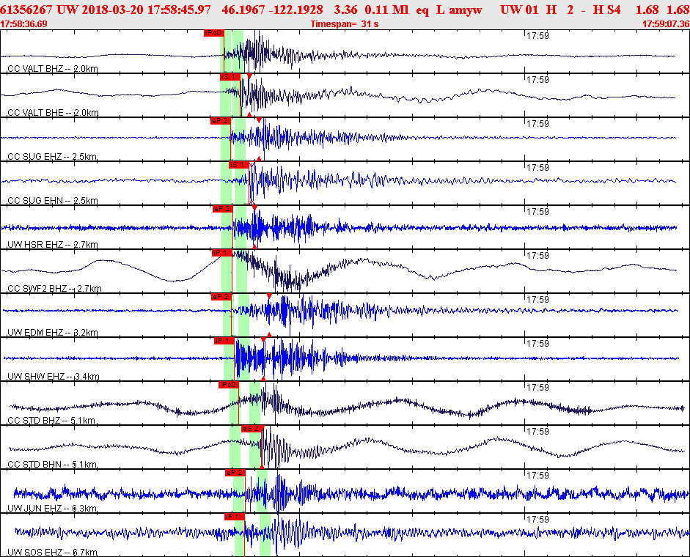Click the 'H S4' header text

[x=607, y=10]
